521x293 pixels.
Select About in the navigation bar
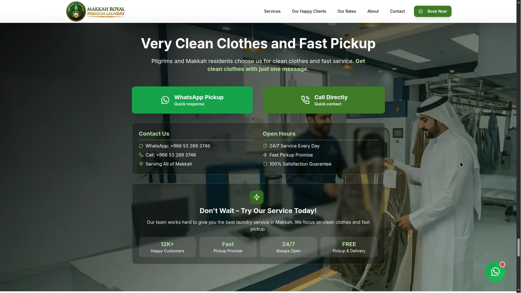(373, 11)
